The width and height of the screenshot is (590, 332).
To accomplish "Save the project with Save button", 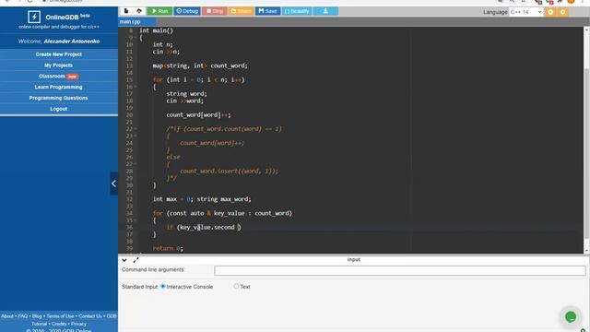I will click(267, 11).
